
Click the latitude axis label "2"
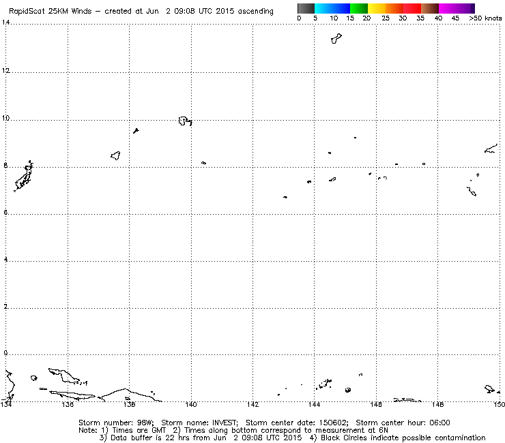(x=5, y=306)
